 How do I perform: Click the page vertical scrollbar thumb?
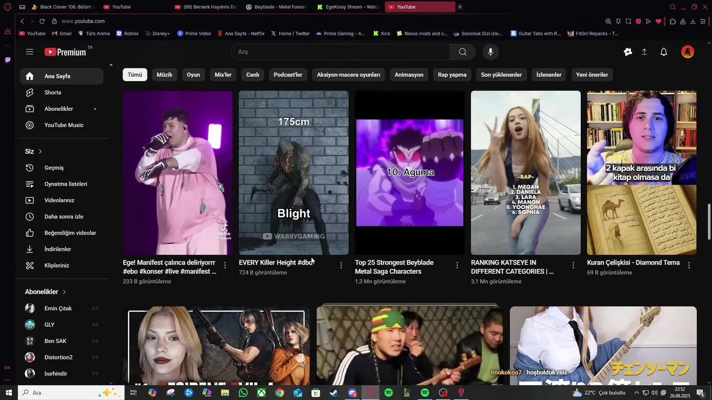pos(709,222)
